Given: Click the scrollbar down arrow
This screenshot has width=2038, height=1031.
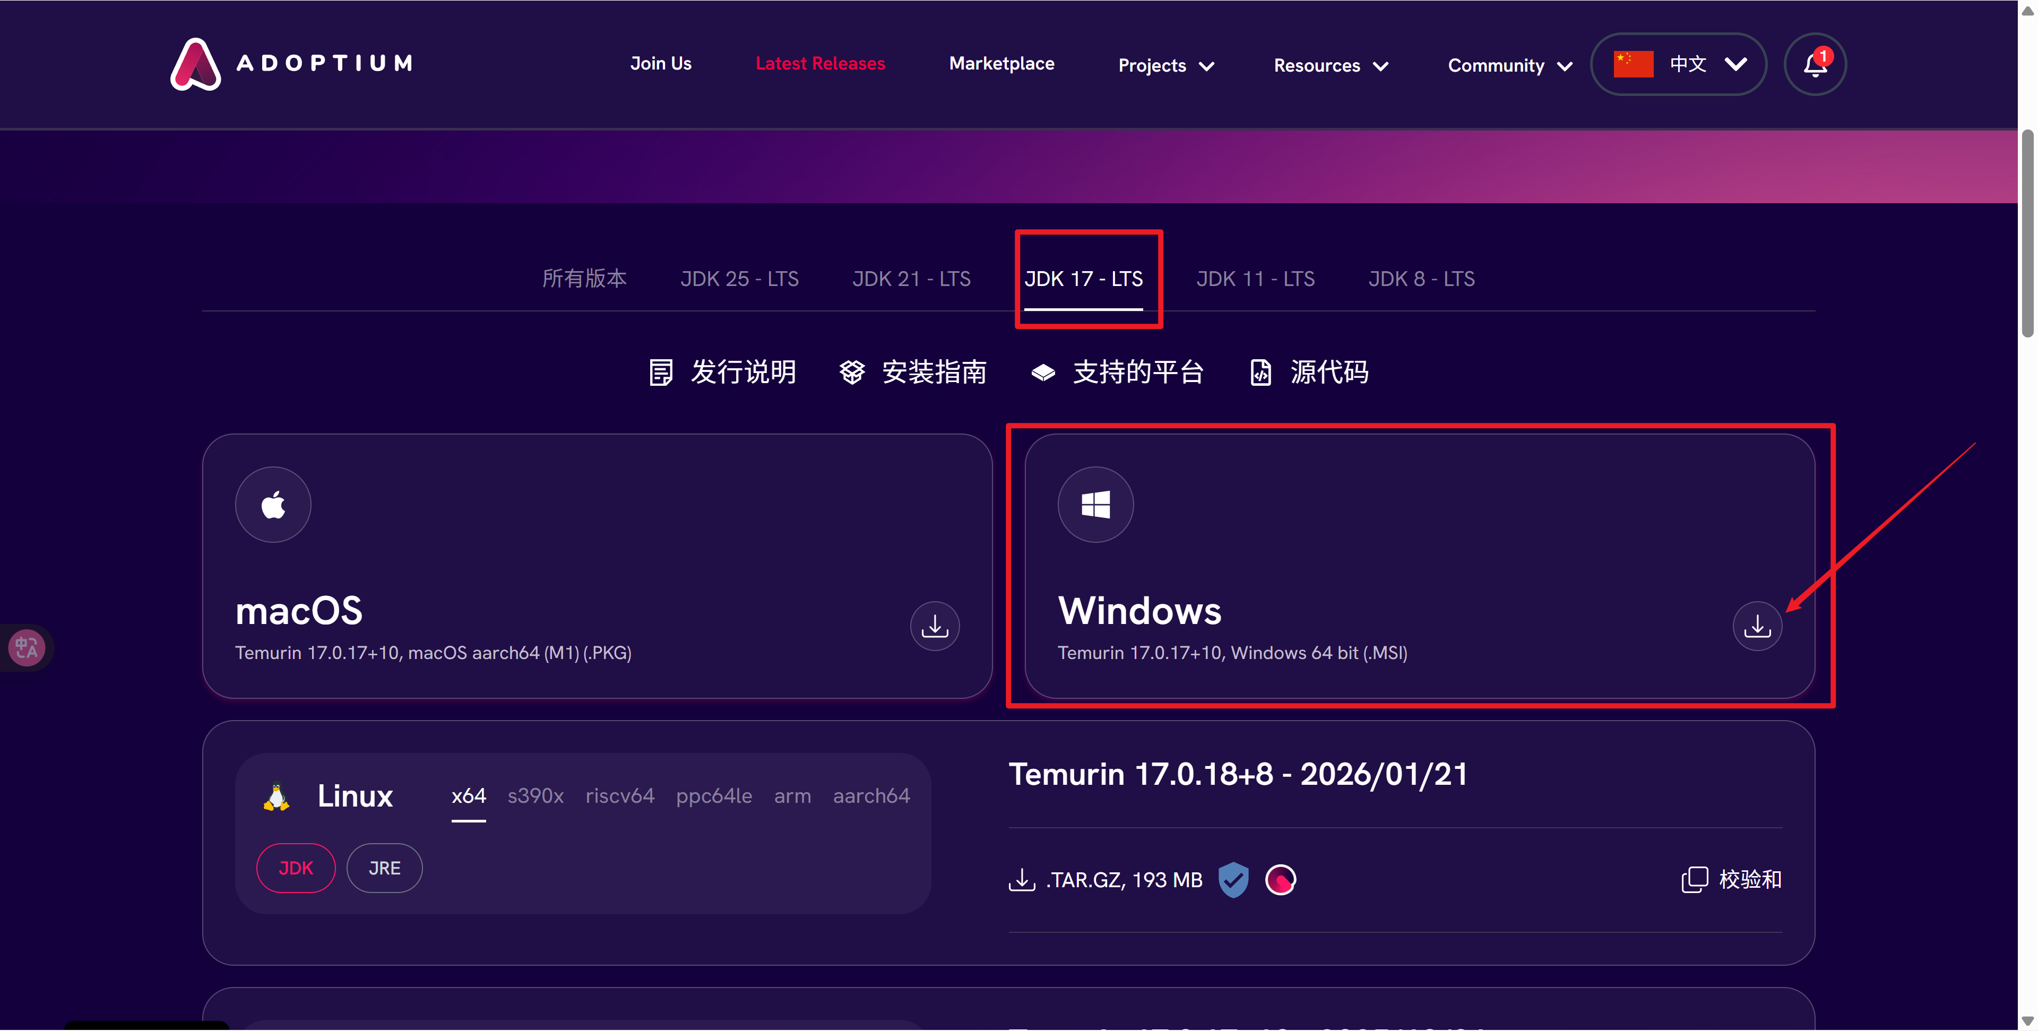Looking at the screenshot, I should pos(2028,1021).
